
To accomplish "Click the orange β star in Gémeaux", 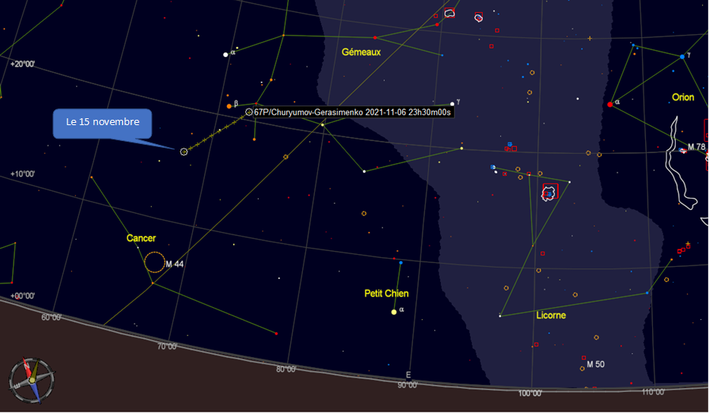I will point(228,106).
